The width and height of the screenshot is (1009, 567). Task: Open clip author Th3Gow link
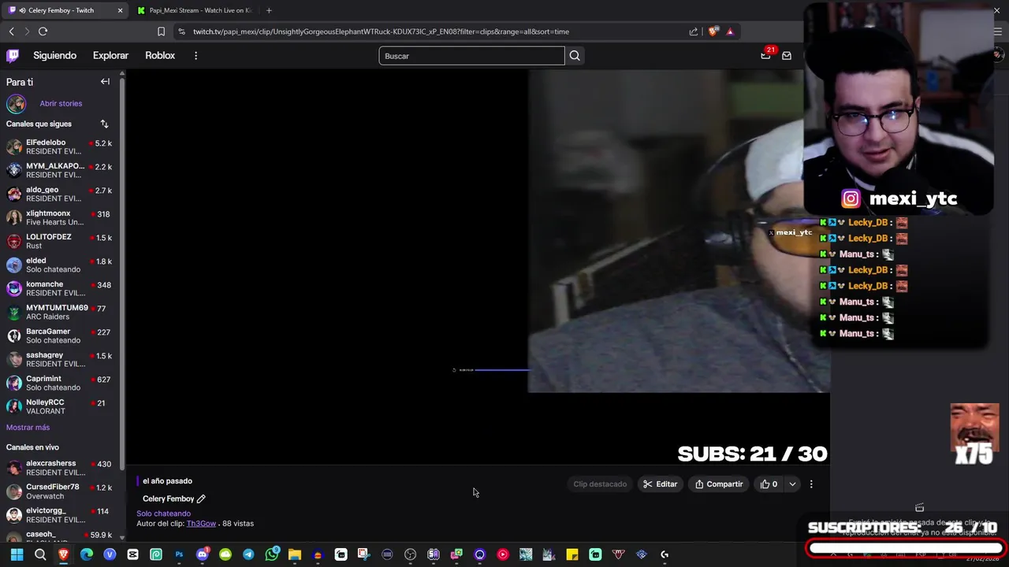[x=201, y=524]
